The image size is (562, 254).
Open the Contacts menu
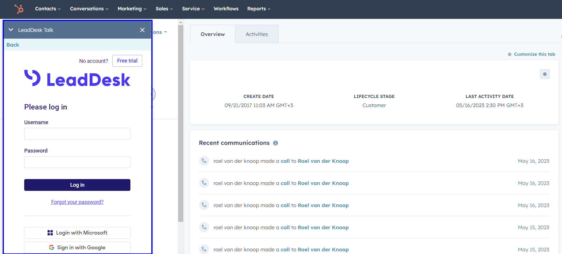(x=48, y=9)
